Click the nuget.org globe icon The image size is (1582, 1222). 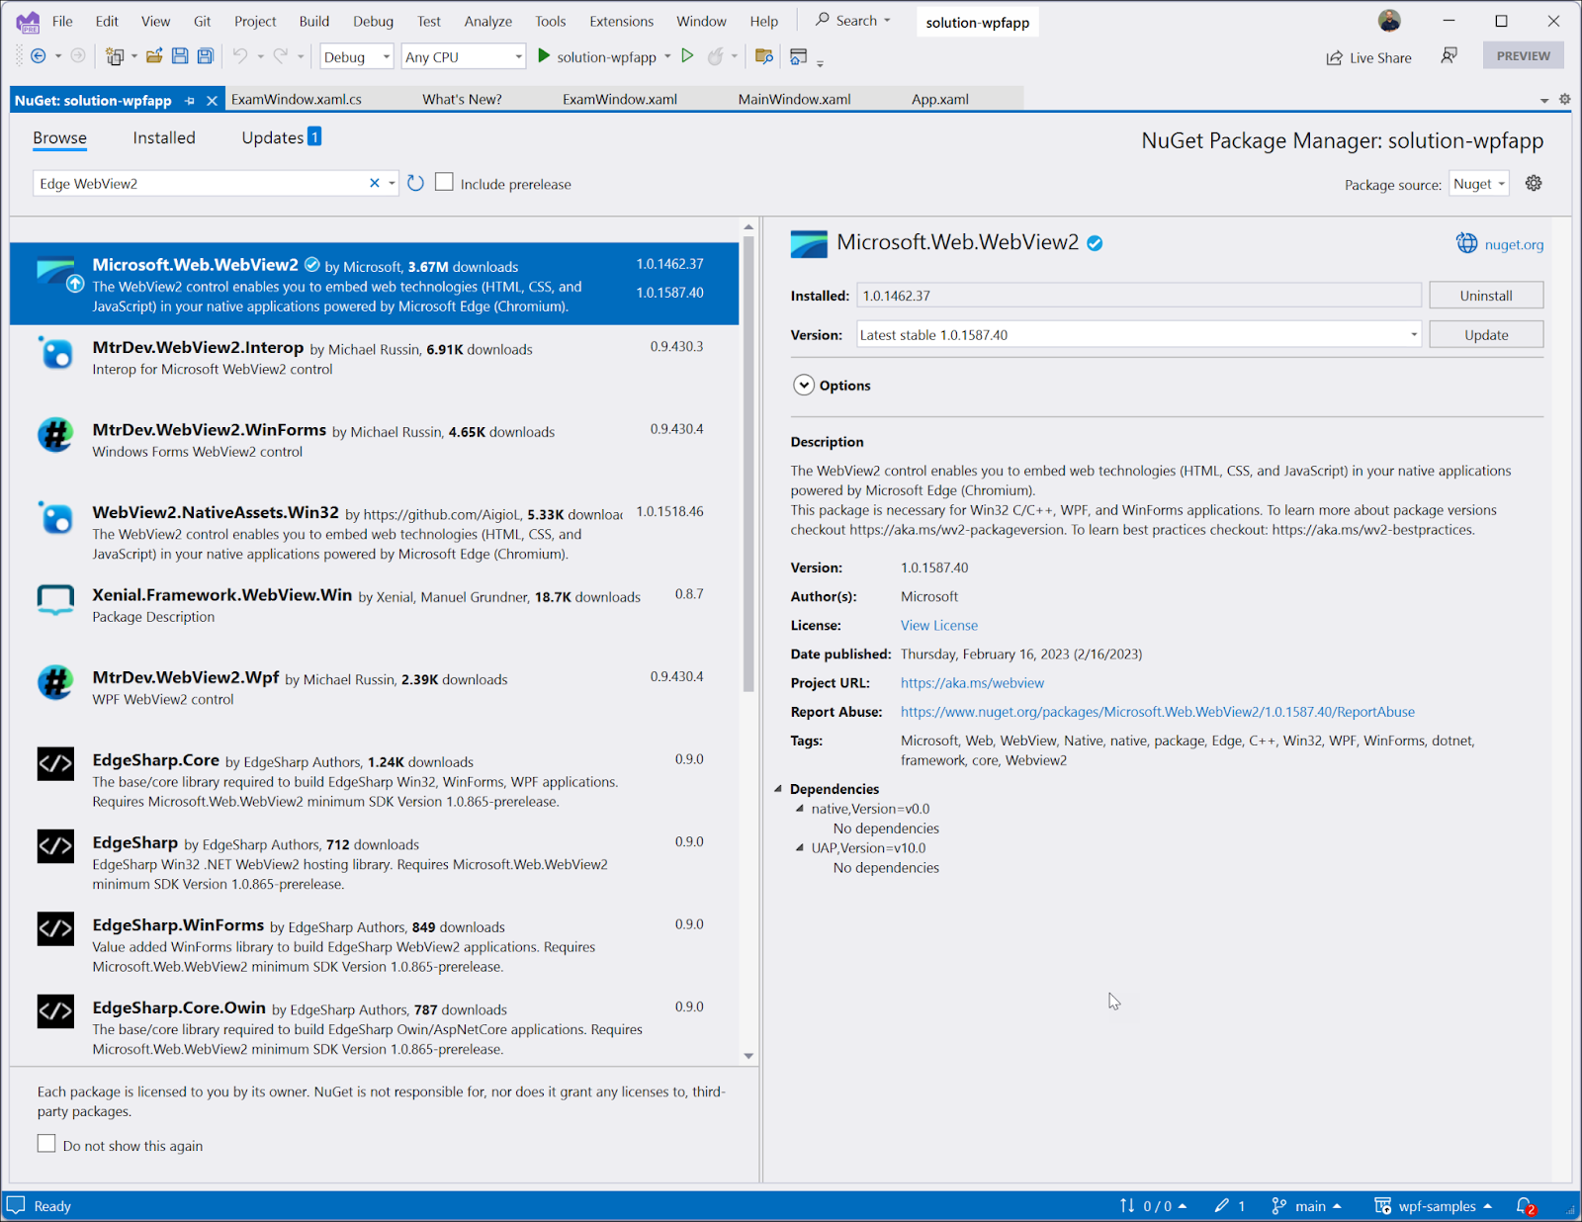(x=1467, y=243)
